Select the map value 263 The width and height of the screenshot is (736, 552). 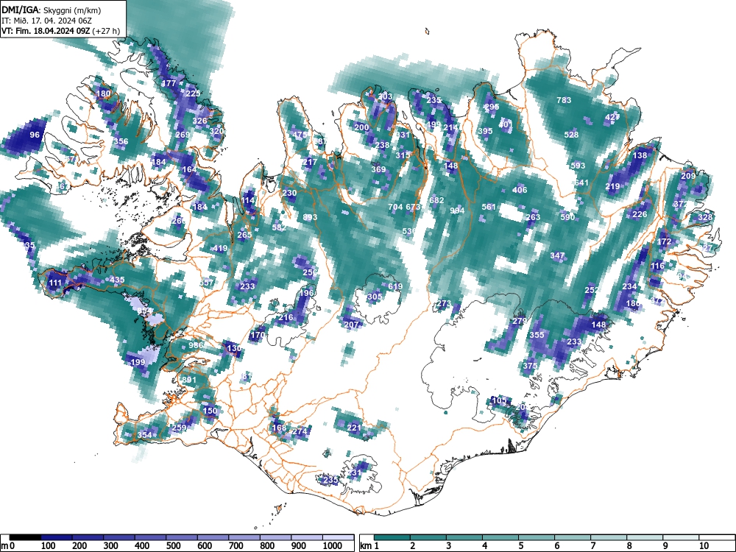533,217
